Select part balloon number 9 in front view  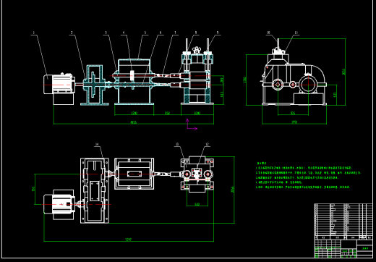[218, 33]
